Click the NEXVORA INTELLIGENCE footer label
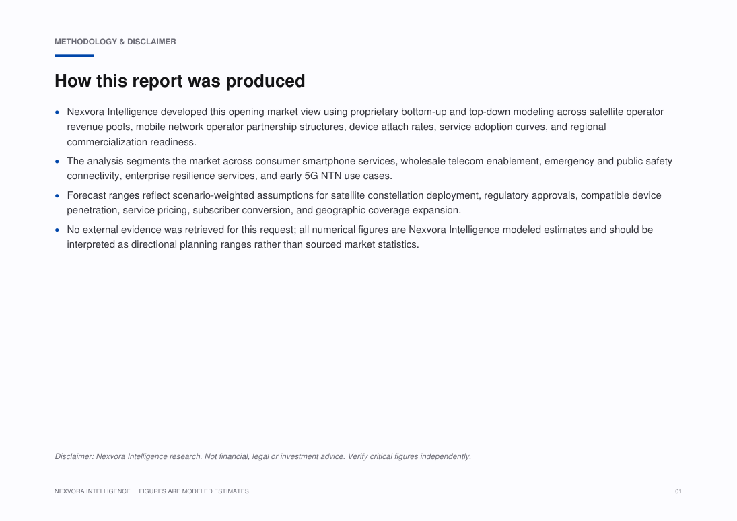Image resolution: width=737 pixels, height=521 pixels. click(92, 491)
